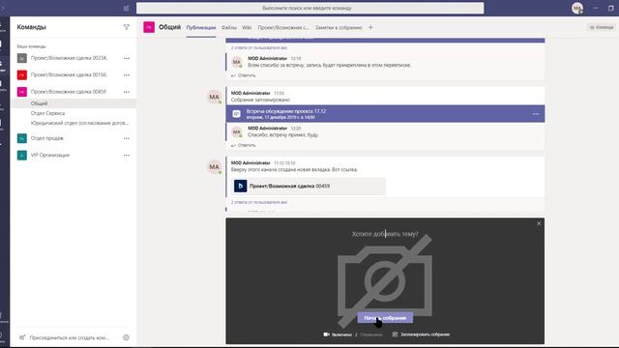Click the Начать собрание button
Image resolution: width=619 pixels, height=348 pixels.
tap(385, 318)
